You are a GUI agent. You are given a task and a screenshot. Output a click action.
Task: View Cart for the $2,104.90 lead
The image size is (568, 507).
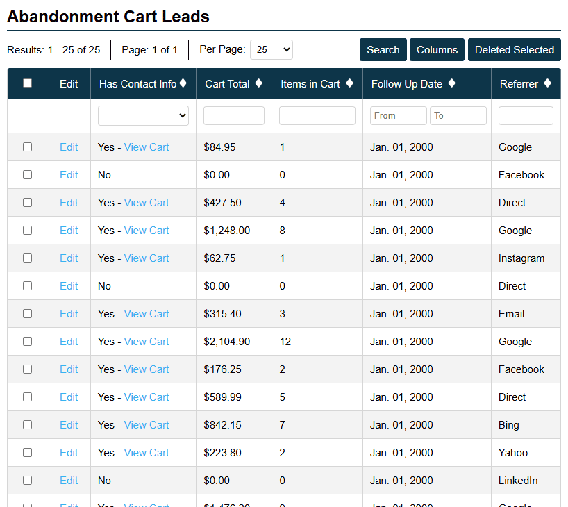(x=147, y=342)
